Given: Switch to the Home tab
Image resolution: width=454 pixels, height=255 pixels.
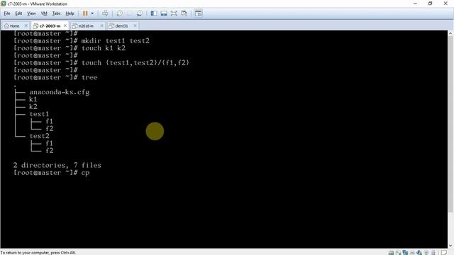Looking at the screenshot, I should (x=12, y=25).
